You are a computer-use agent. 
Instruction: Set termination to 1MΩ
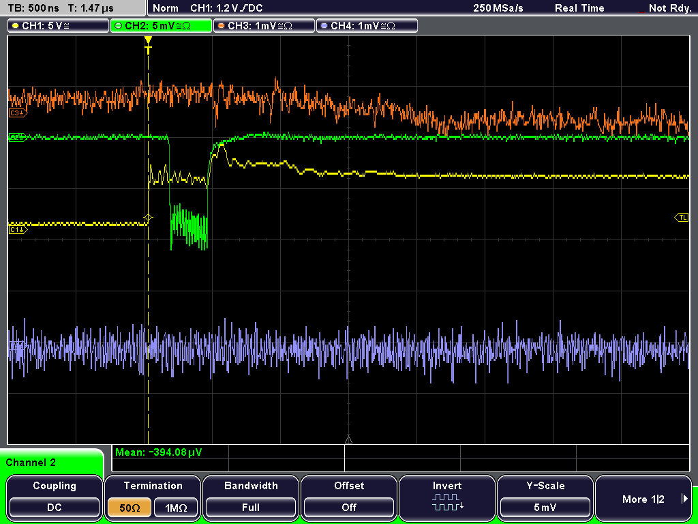(x=176, y=508)
